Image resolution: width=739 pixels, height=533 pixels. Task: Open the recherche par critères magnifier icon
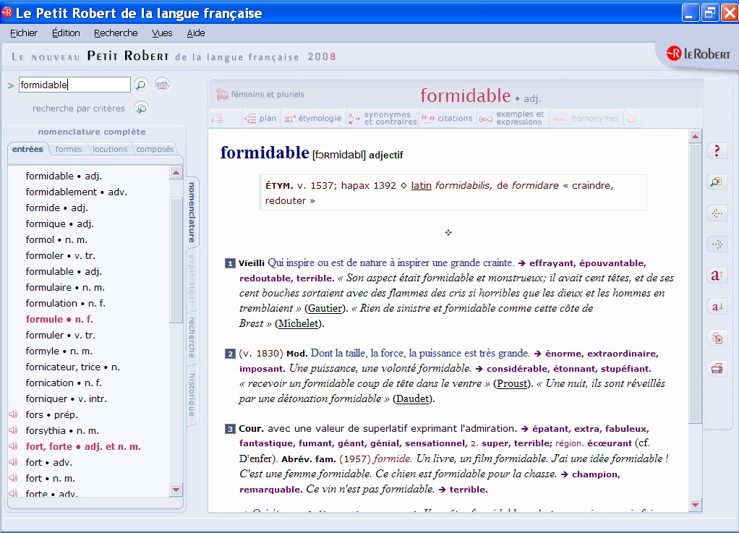(141, 109)
